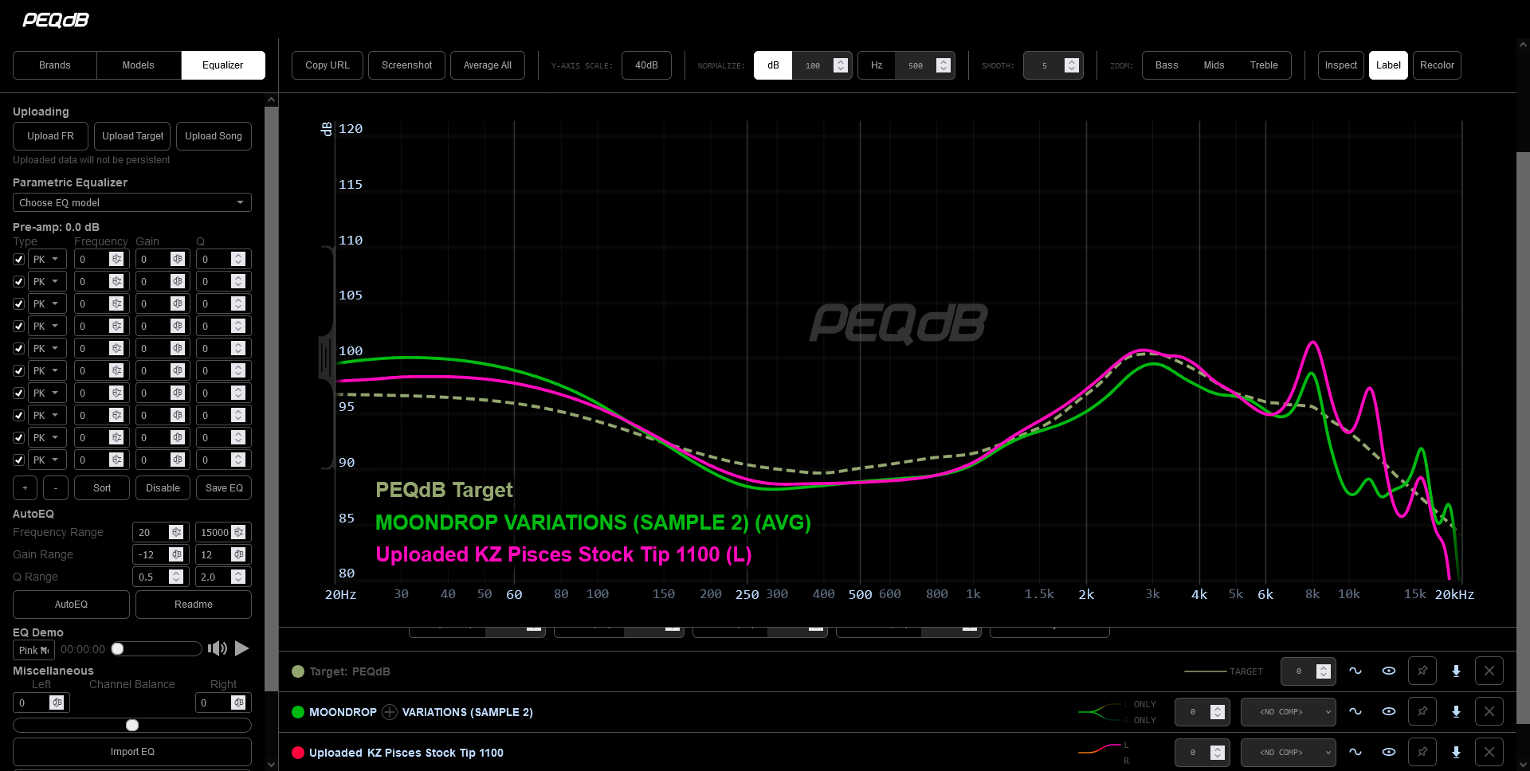Toggle visibility of PEQdB target curve
This screenshot has width=1530, height=771.
1388,671
